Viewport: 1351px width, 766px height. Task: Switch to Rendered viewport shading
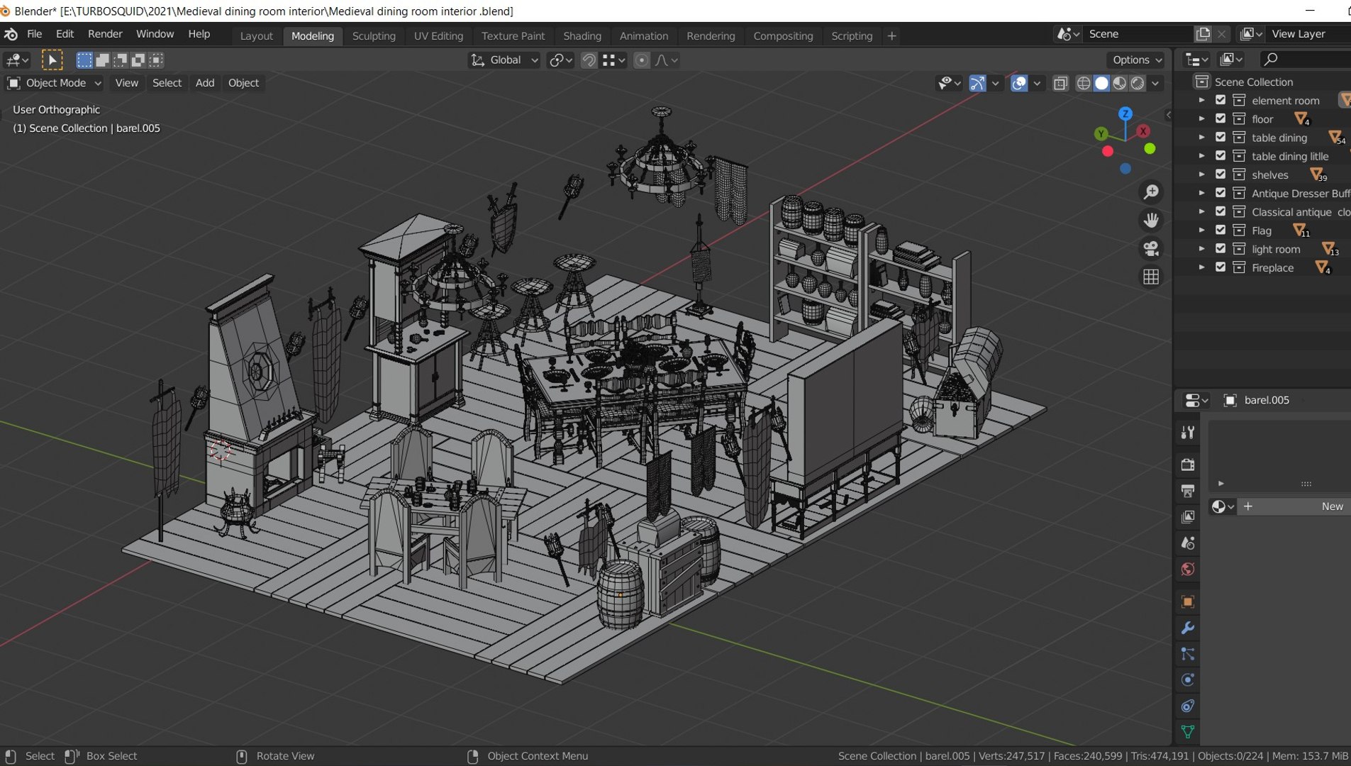tap(1138, 83)
